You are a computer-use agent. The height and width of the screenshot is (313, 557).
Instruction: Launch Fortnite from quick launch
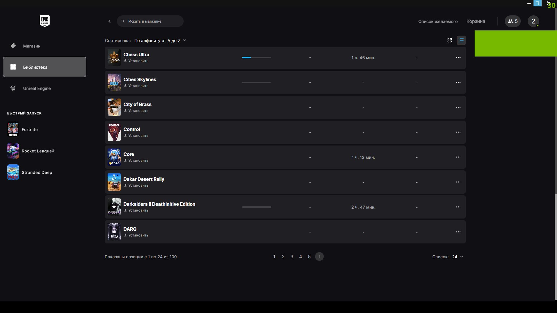30,130
